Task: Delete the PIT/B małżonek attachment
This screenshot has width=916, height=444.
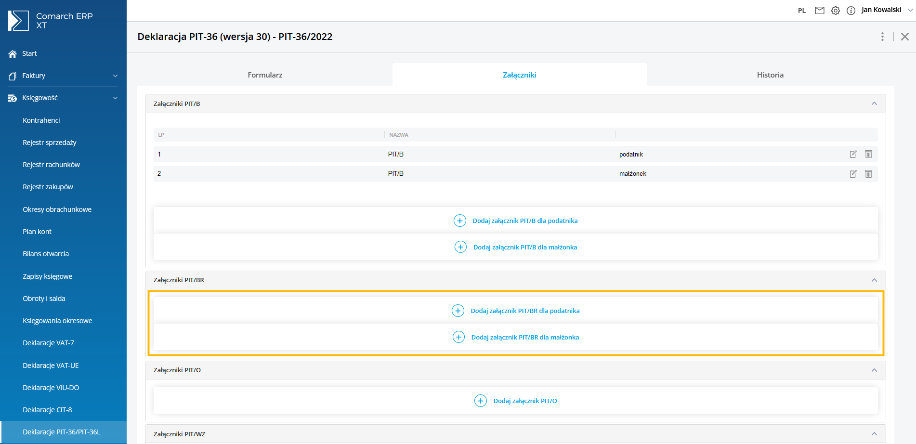Action: pyautogui.click(x=868, y=174)
